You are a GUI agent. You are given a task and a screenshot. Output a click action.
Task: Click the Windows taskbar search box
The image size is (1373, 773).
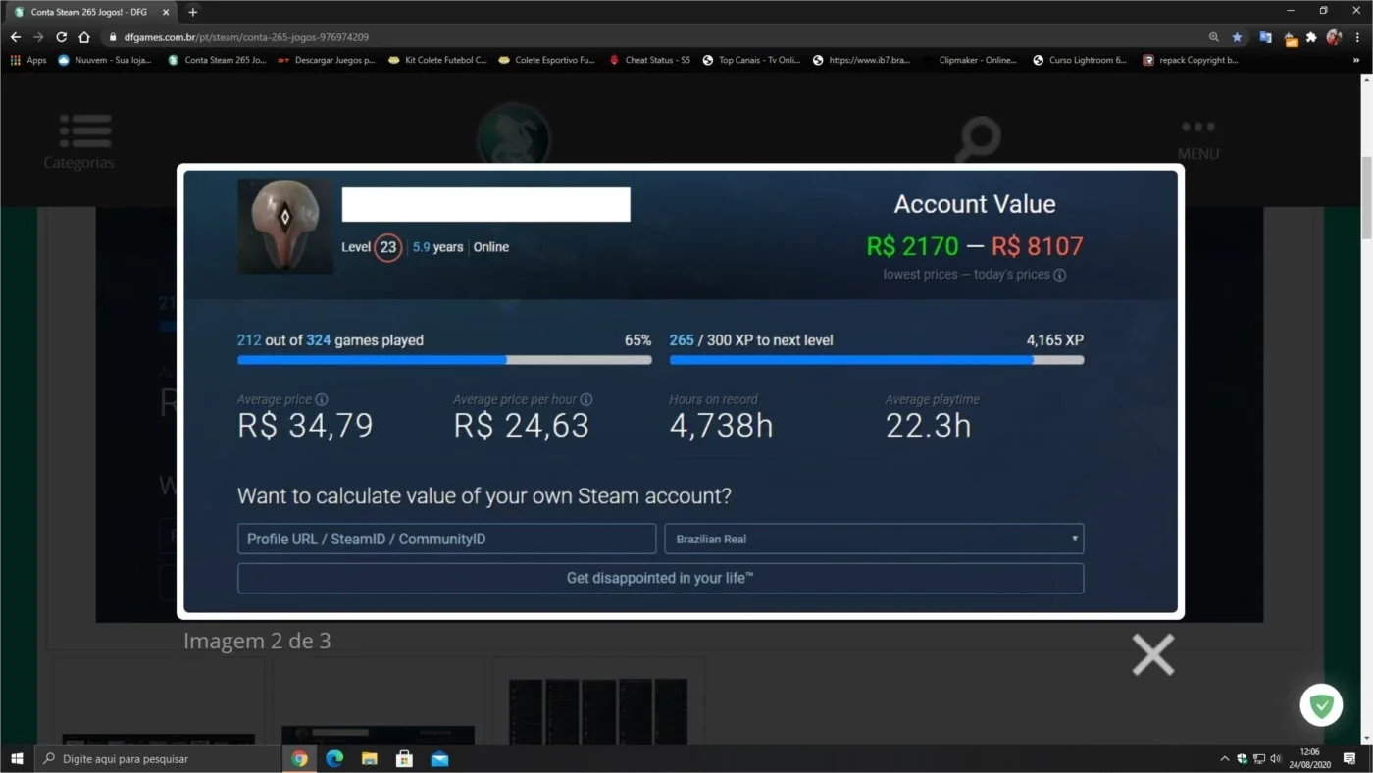[x=157, y=758]
